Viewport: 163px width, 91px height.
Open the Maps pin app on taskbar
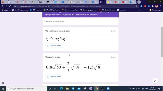(x=102, y=89)
